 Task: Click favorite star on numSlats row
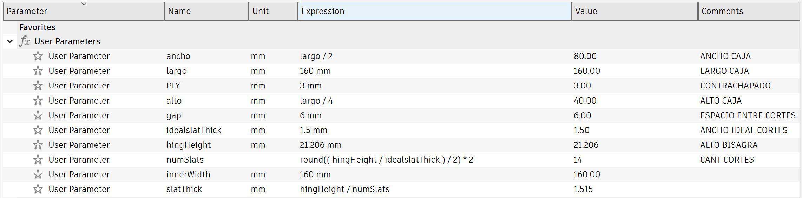tap(38, 160)
